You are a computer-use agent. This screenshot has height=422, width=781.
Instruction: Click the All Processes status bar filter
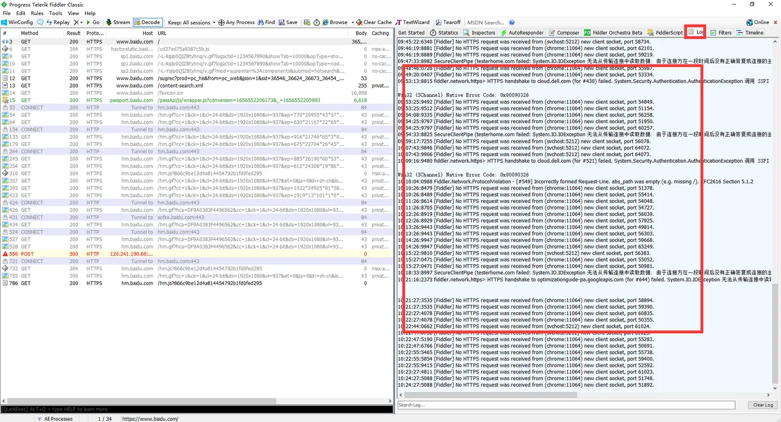(x=55, y=419)
